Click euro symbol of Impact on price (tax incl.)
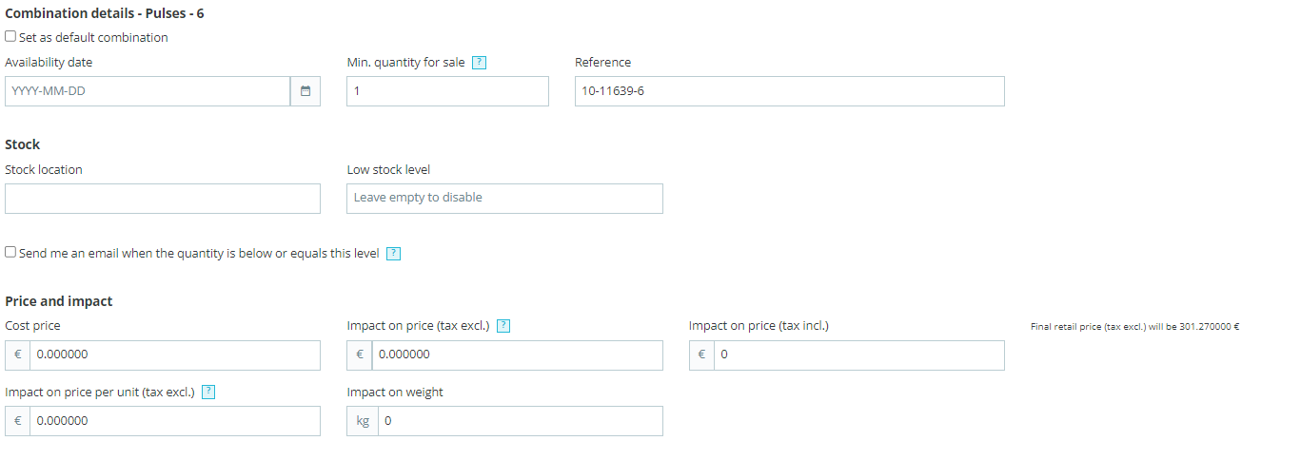The image size is (1301, 460). pyautogui.click(x=701, y=355)
